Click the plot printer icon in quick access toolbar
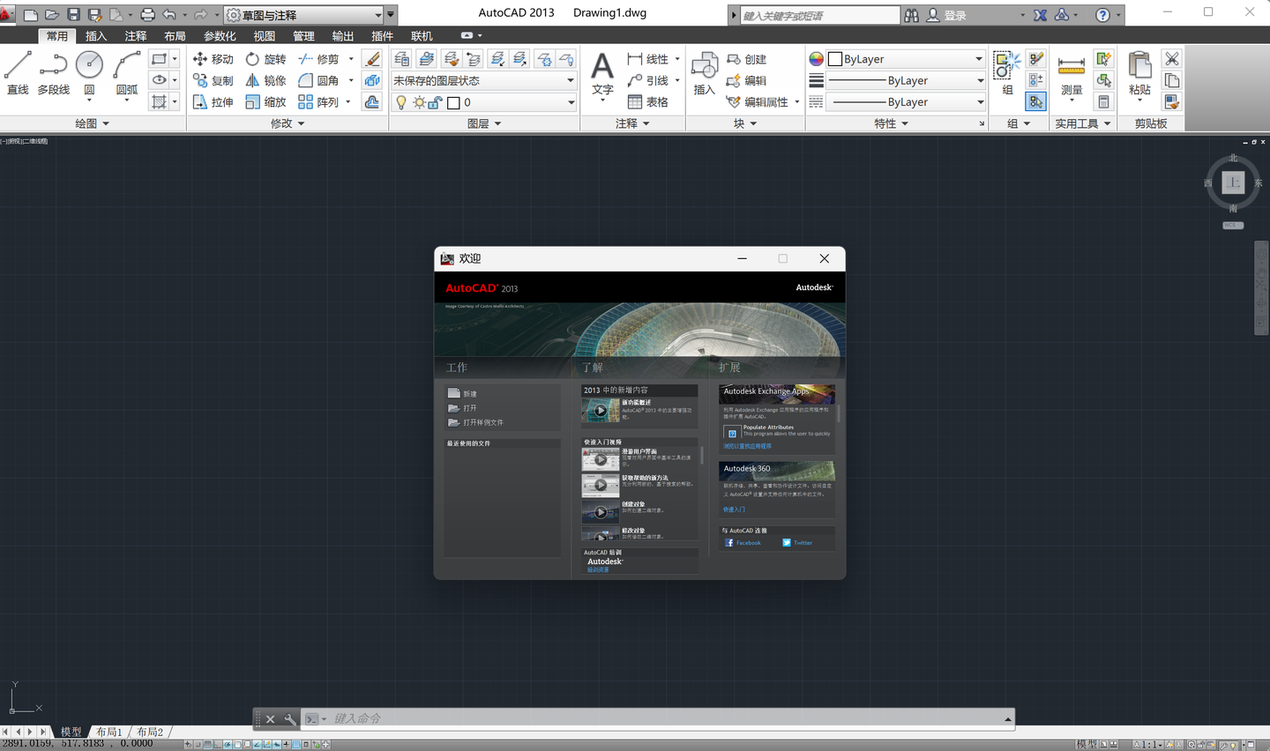 147,15
